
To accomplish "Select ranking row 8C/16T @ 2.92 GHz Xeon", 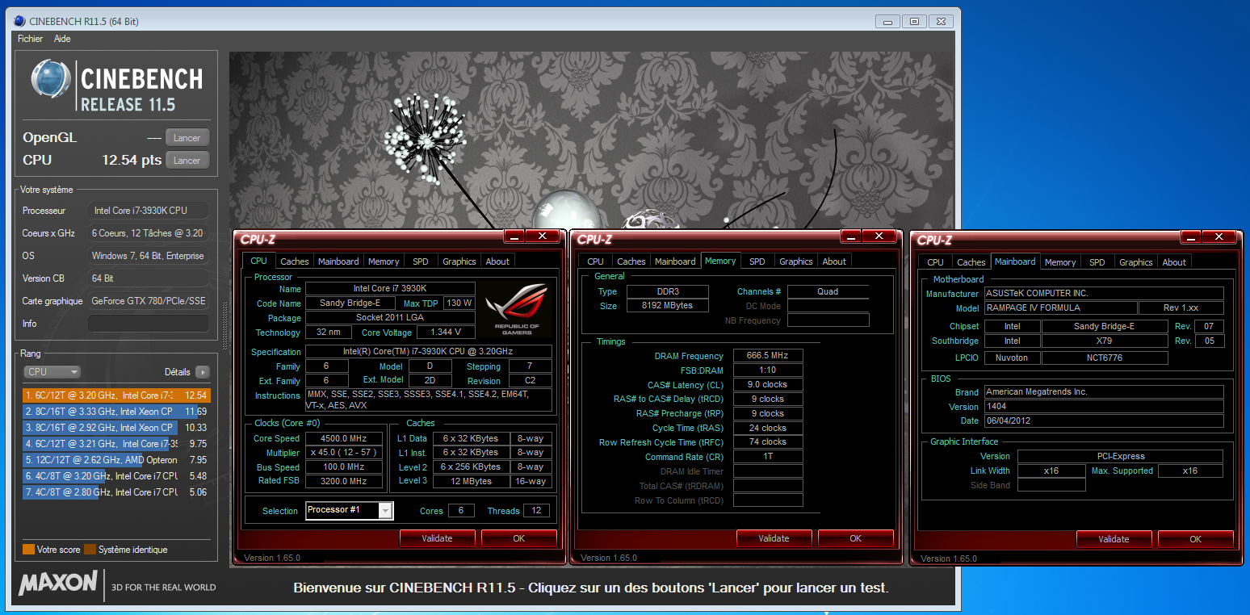I will (117, 428).
